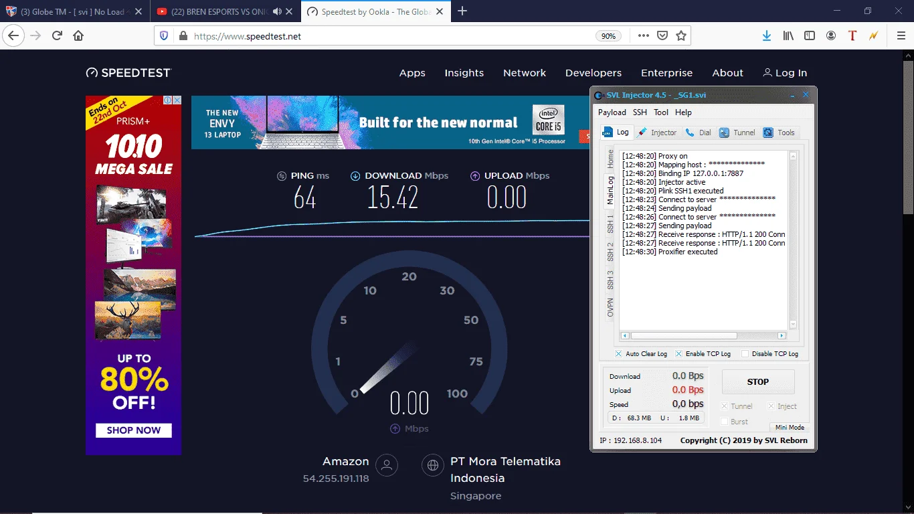Screen dimensions: 914x514
Task: Open page actions three-dot menu
Action: [x=643, y=36]
